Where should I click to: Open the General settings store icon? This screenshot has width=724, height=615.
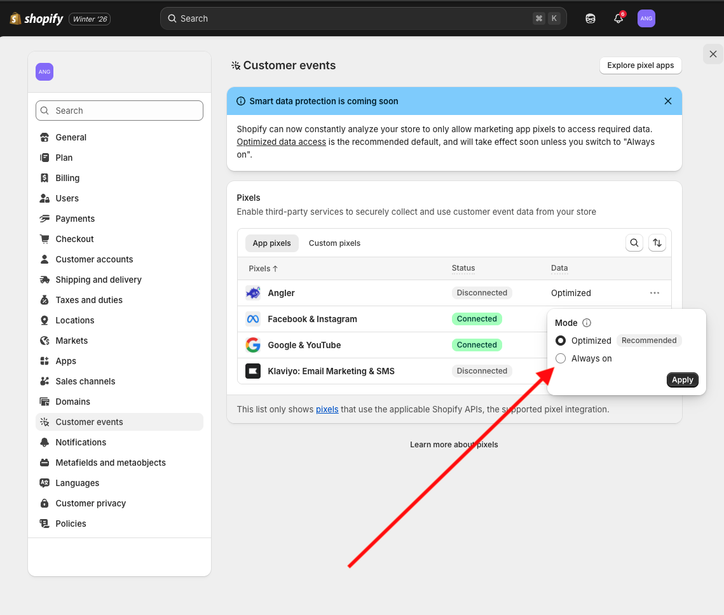coord(44,137)
